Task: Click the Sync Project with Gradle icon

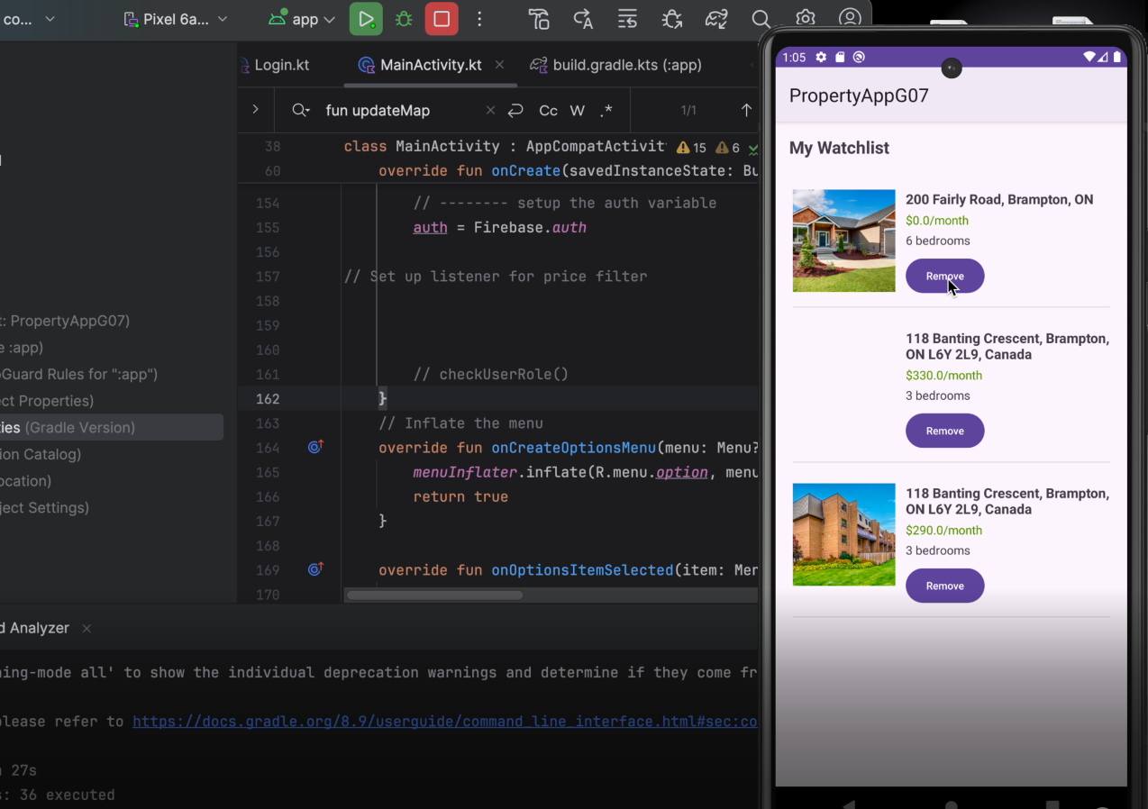Action: pos(716,19)
